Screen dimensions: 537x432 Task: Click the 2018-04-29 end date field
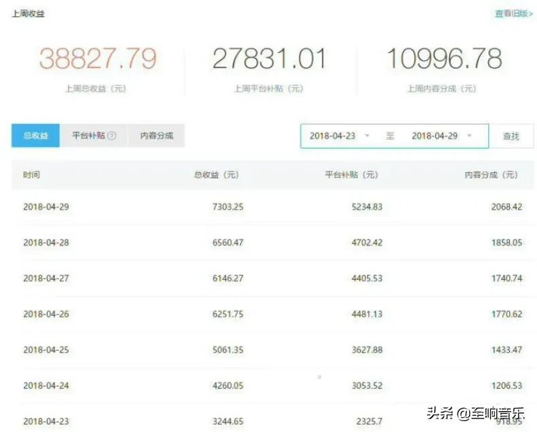coord(434,136)
